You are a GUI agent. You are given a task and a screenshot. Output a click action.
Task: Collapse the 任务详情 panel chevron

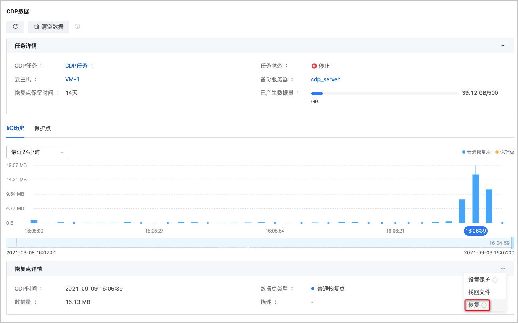click(503, 46)
